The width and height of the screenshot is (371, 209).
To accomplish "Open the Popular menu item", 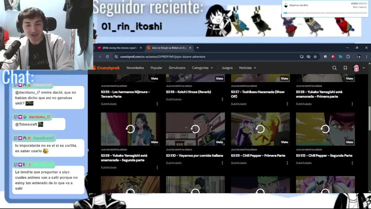I will coord(156,68).
